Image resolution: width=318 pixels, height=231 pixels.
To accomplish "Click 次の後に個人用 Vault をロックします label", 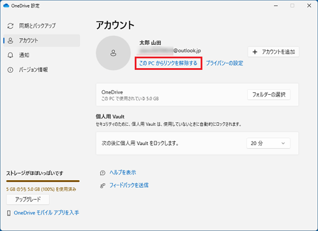I will click(x=140, y=143).
